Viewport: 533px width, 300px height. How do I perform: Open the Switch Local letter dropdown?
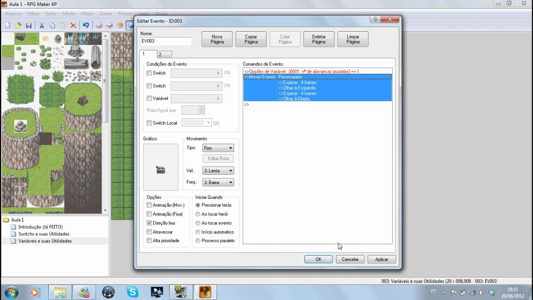point(197,123)
